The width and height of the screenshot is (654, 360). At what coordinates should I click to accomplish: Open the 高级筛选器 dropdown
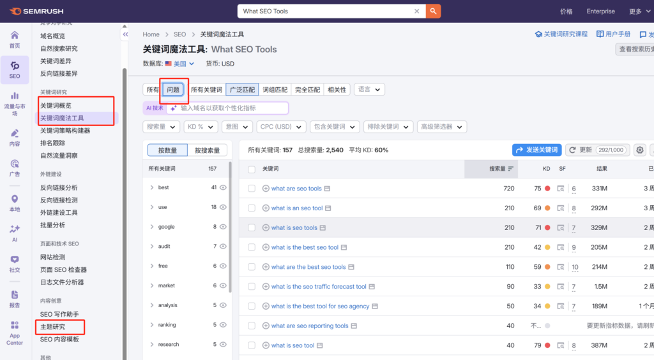[x=442, y=127]
